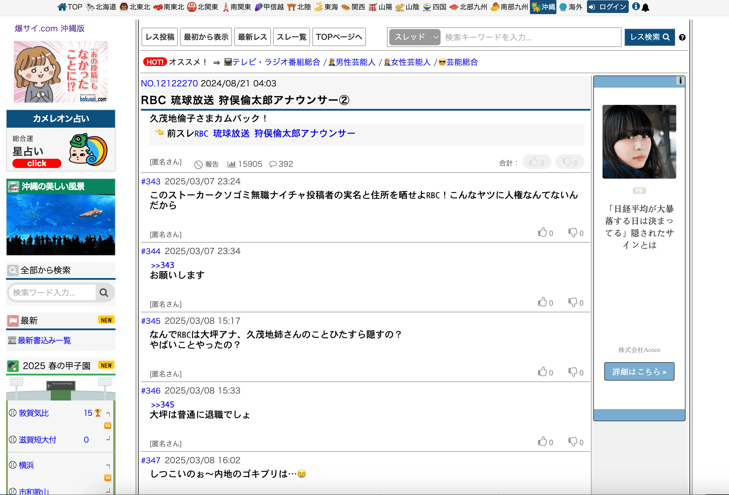
Task: Click the search magnifier in sidebar
Action: (x=104, y=293)
